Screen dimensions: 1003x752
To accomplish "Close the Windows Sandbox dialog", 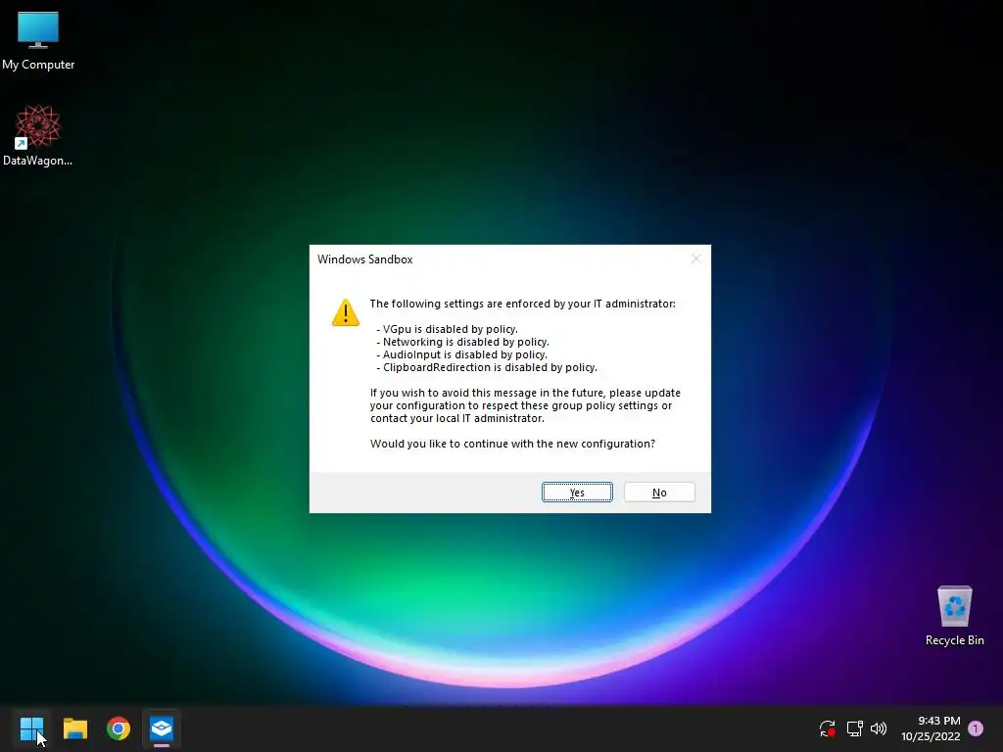I will click(696, 258).
